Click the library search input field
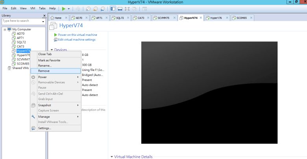 point(21,21)
